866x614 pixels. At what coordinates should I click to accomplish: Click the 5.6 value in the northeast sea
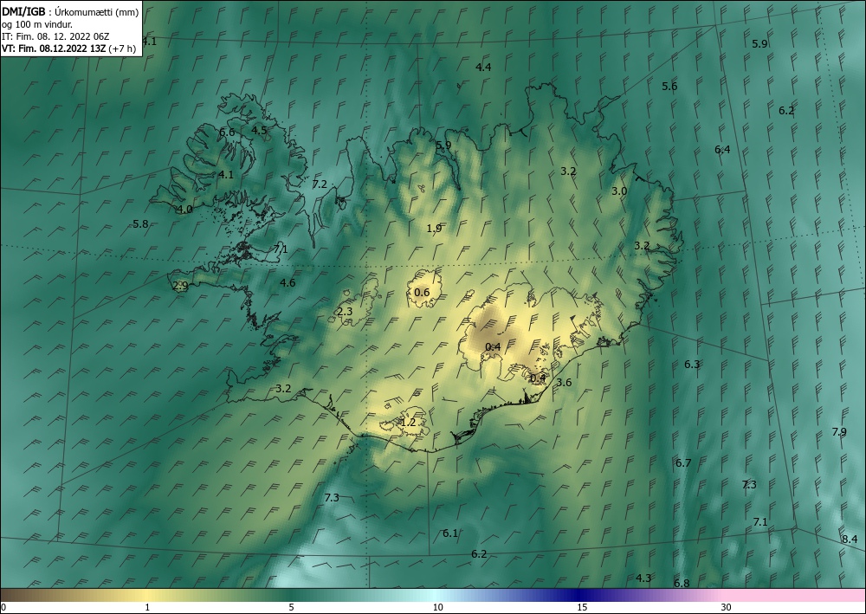(x=669, y=86)
